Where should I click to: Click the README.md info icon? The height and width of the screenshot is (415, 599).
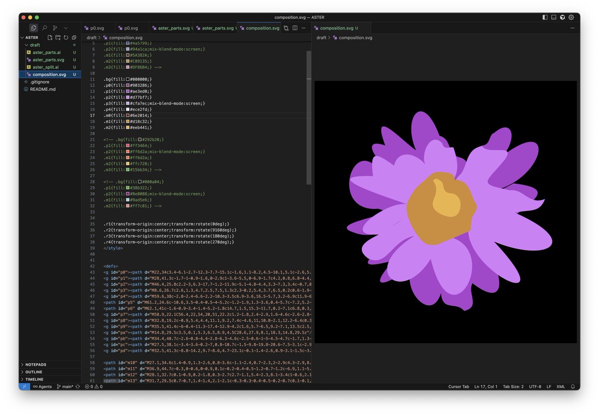coord(26,89)
